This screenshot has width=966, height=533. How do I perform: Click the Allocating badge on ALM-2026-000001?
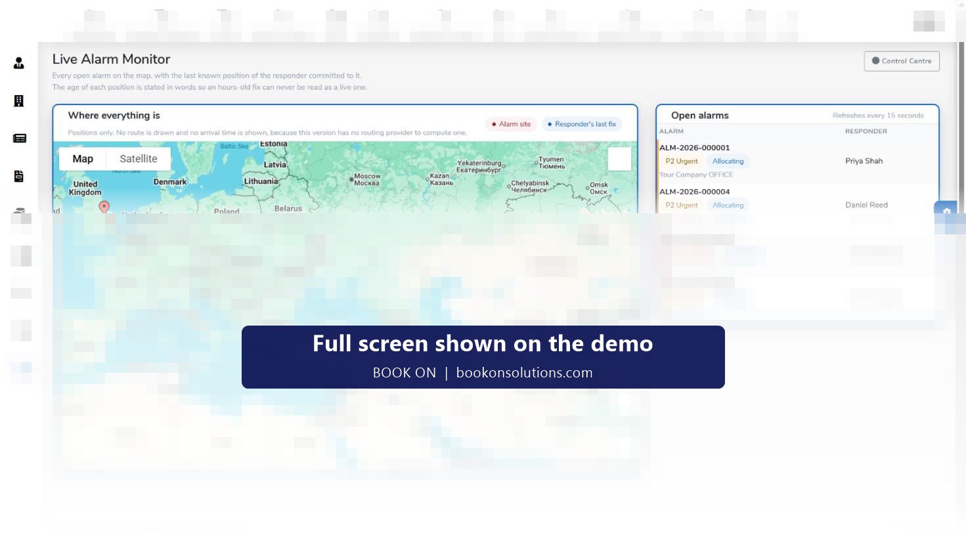point(728,161)
